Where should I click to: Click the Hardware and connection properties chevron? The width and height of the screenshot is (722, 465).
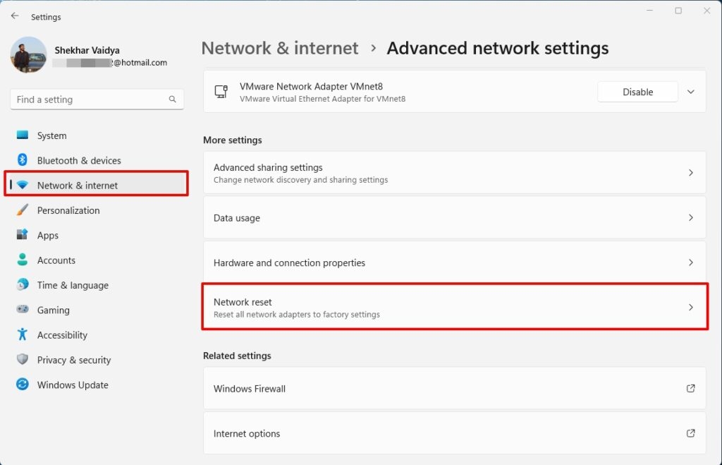691,262
